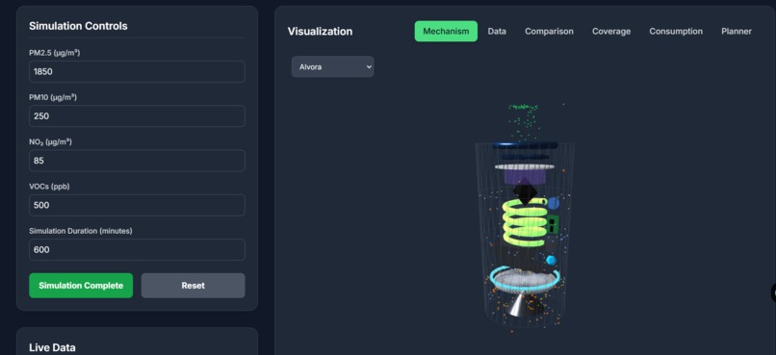The height and width of the screenshot is (355, 776).
Task: Click the PM2.5 (µg/m³) label
Action: pos(55,53)
